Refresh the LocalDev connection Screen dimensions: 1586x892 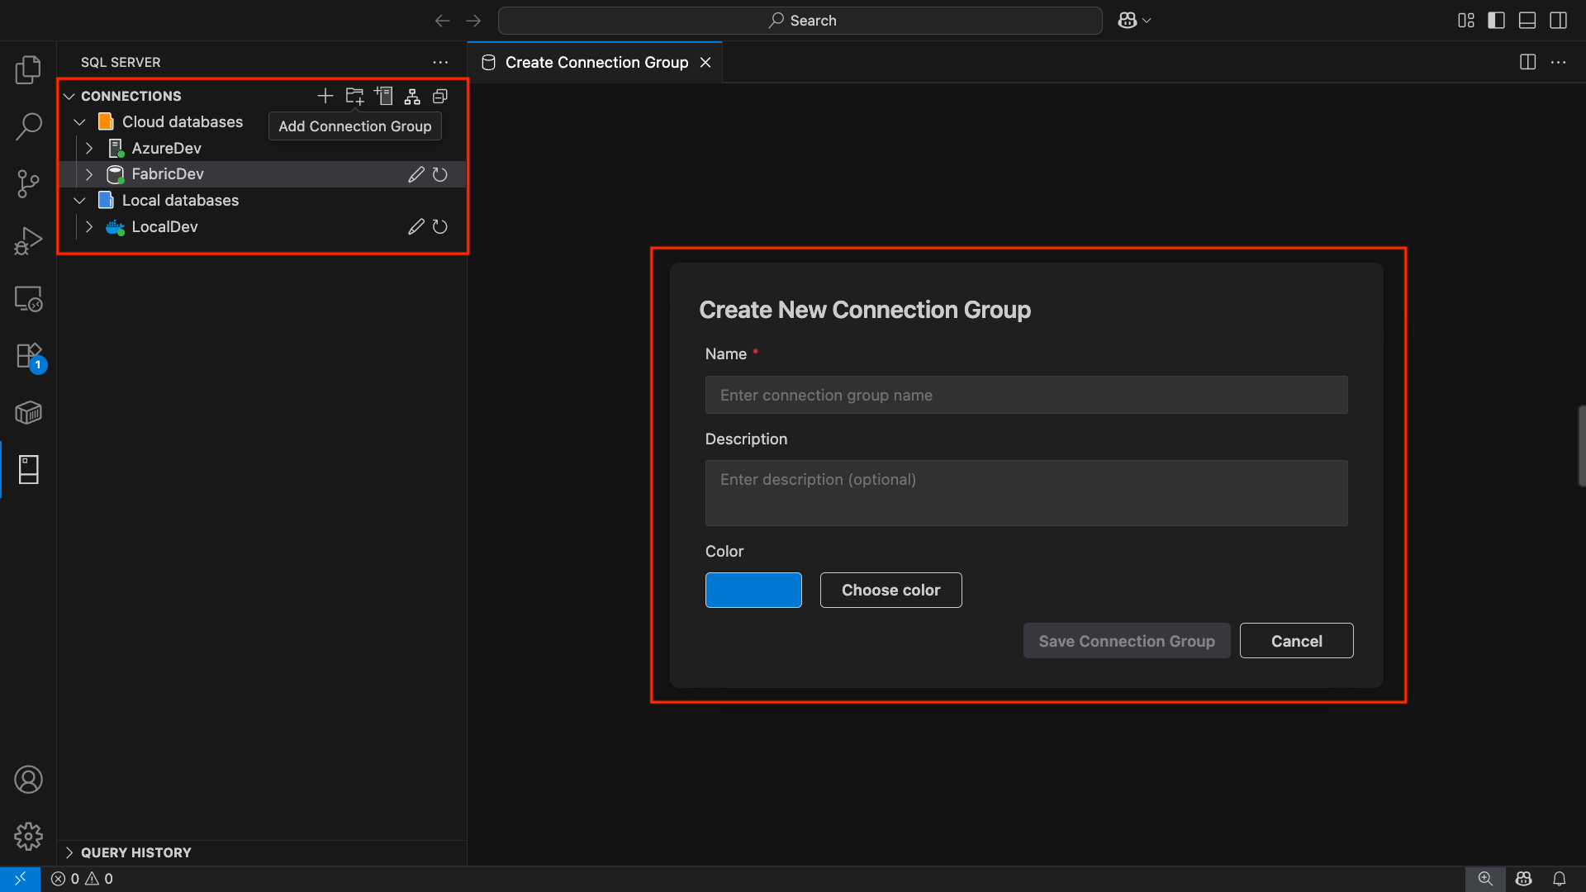pyautogui.click(x=440, y=226)
